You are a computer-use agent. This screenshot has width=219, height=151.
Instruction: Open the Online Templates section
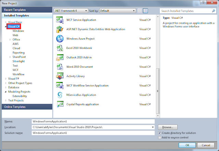[x=27, y=107]
